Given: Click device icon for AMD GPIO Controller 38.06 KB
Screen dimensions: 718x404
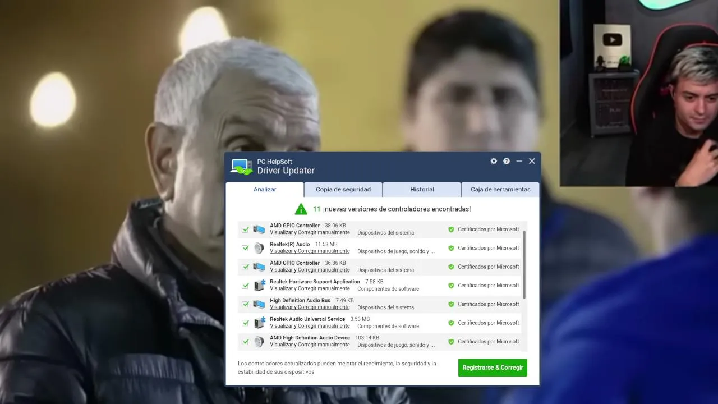Looking at the screenshot, I should click(x=259, y=229).
